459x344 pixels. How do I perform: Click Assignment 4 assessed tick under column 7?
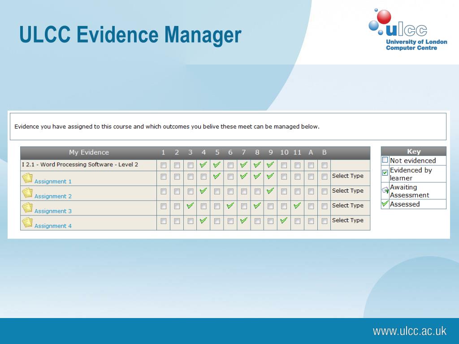pos(243,220)
